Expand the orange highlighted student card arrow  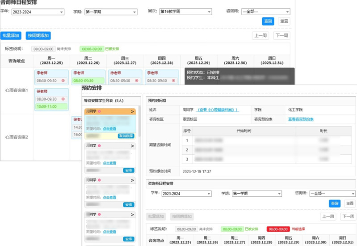[132, 111]
